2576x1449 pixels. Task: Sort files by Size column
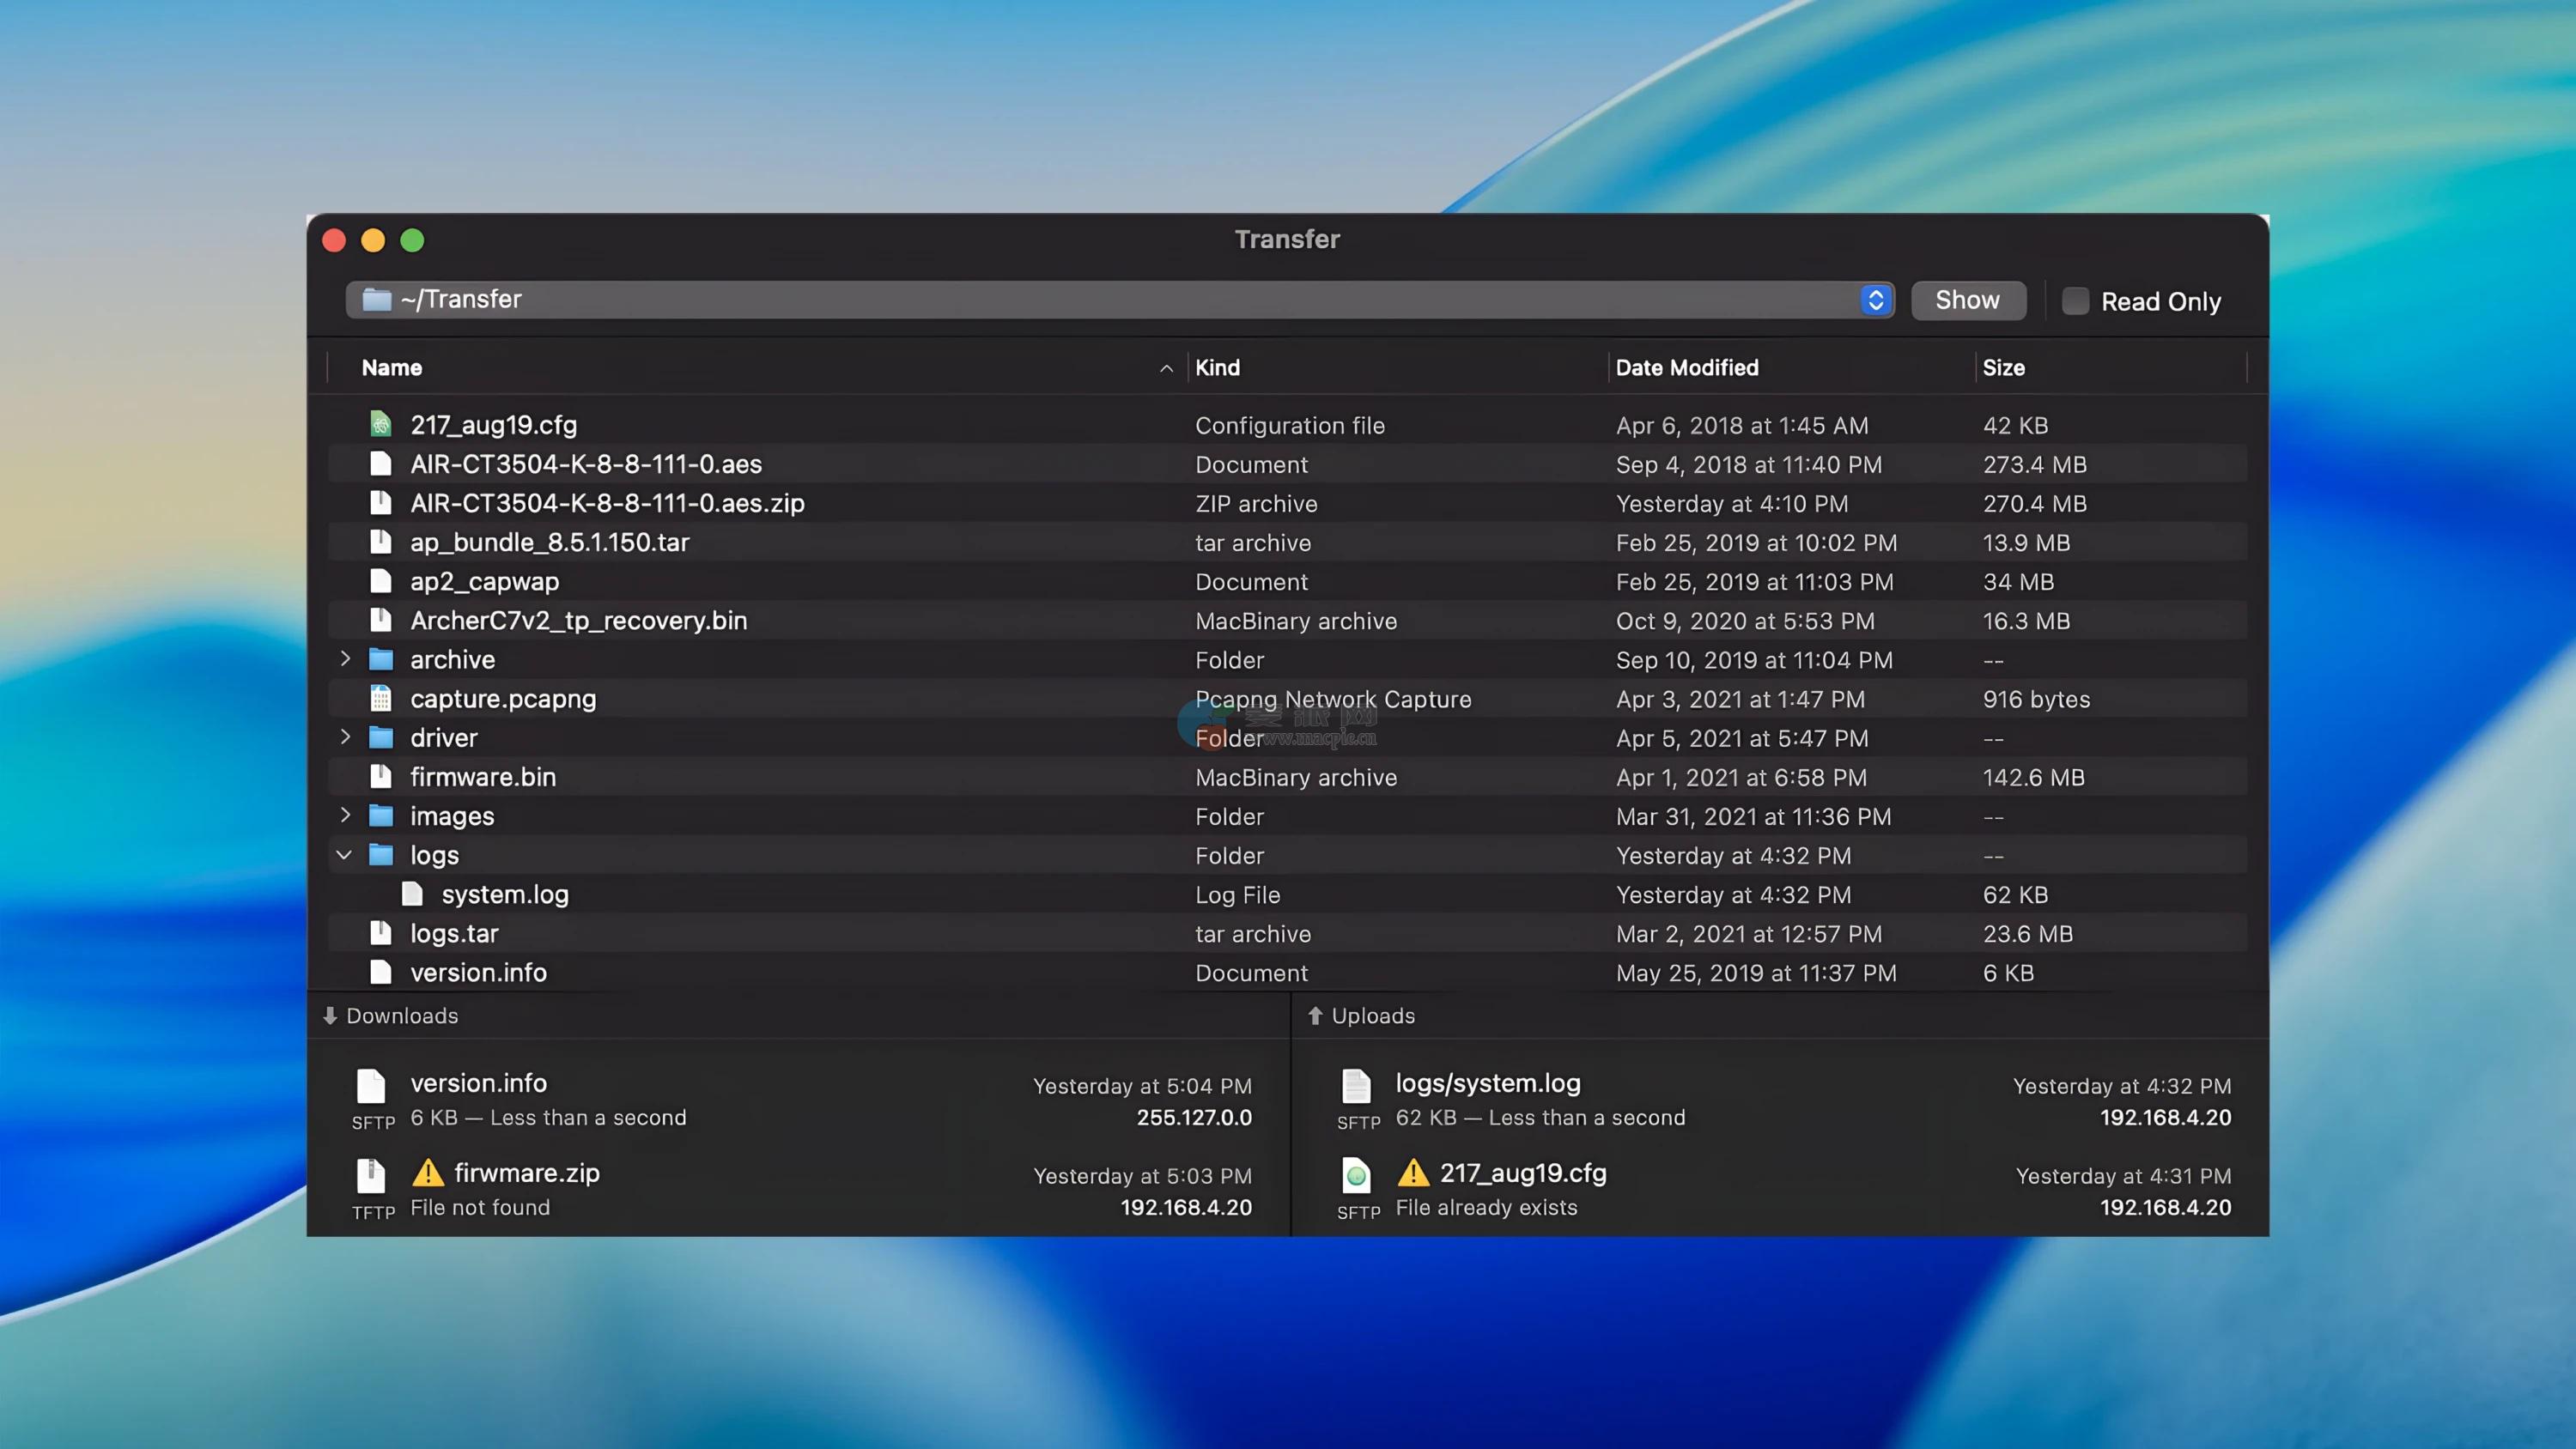2003,368
